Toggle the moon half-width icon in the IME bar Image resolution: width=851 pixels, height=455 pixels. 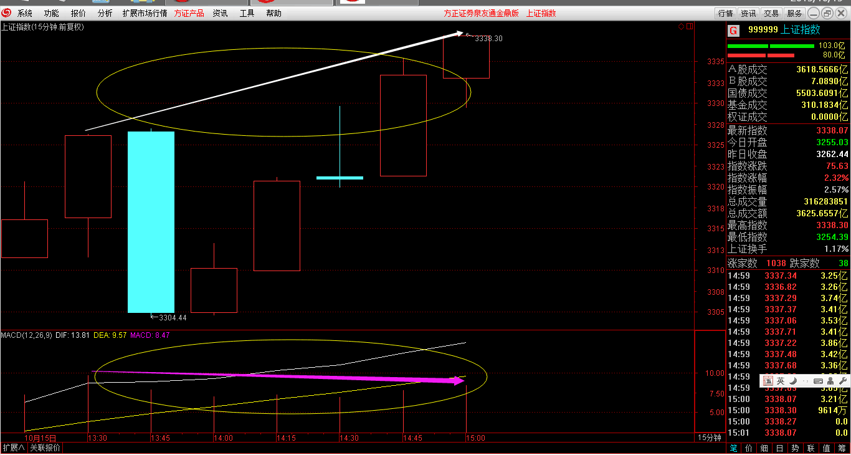793,381
